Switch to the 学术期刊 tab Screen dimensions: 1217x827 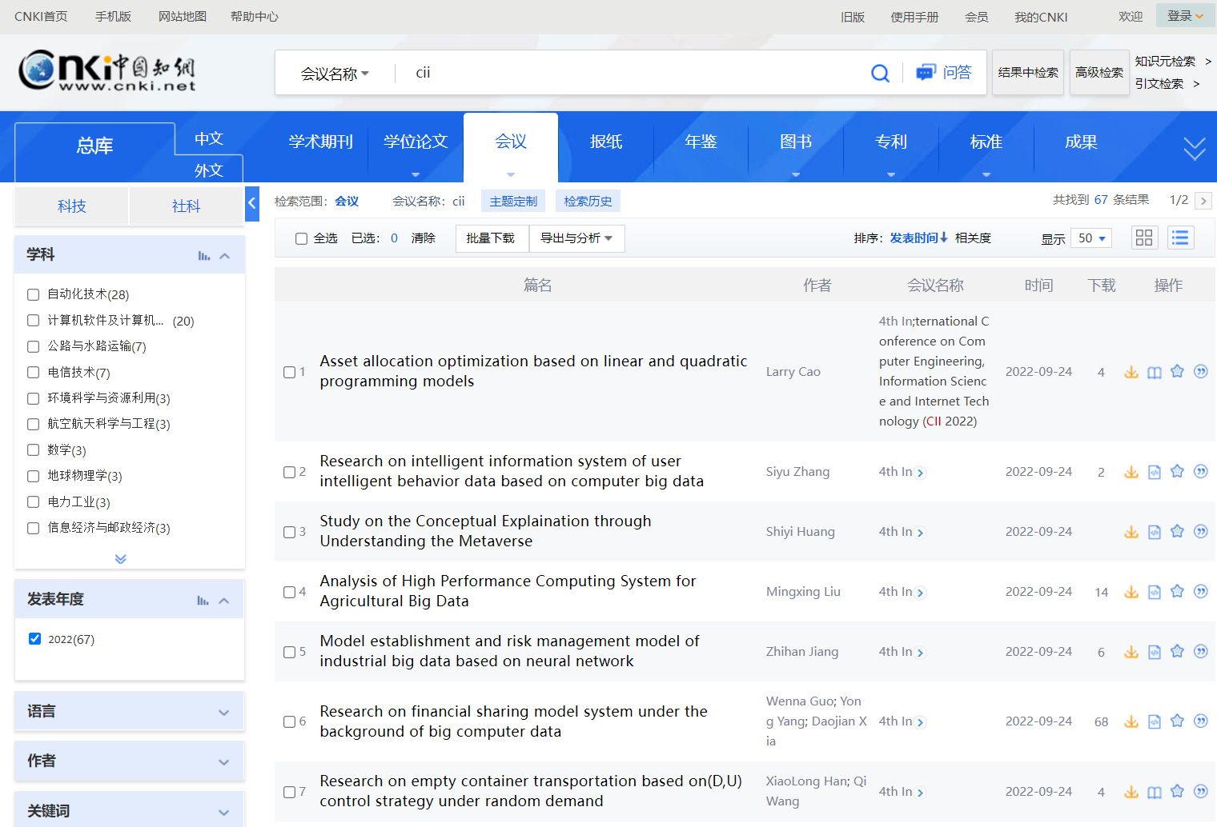pos(320,142)
